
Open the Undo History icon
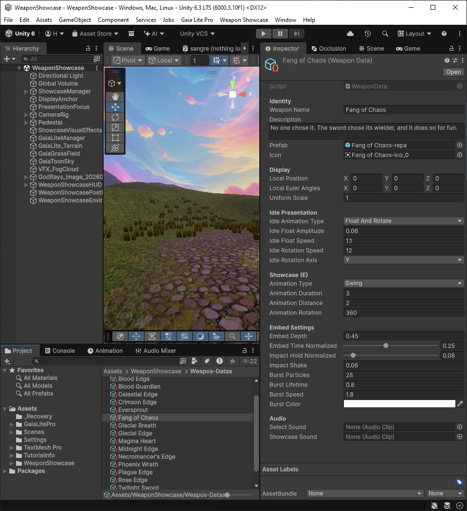coord(368,34)
